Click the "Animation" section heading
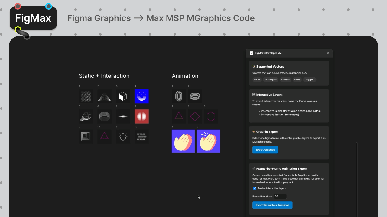Screen dimensions: 387x217 click(x=185, y=76)
